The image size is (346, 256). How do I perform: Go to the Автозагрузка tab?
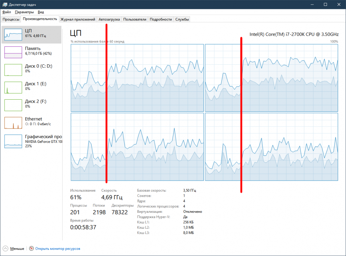point(109,19)
